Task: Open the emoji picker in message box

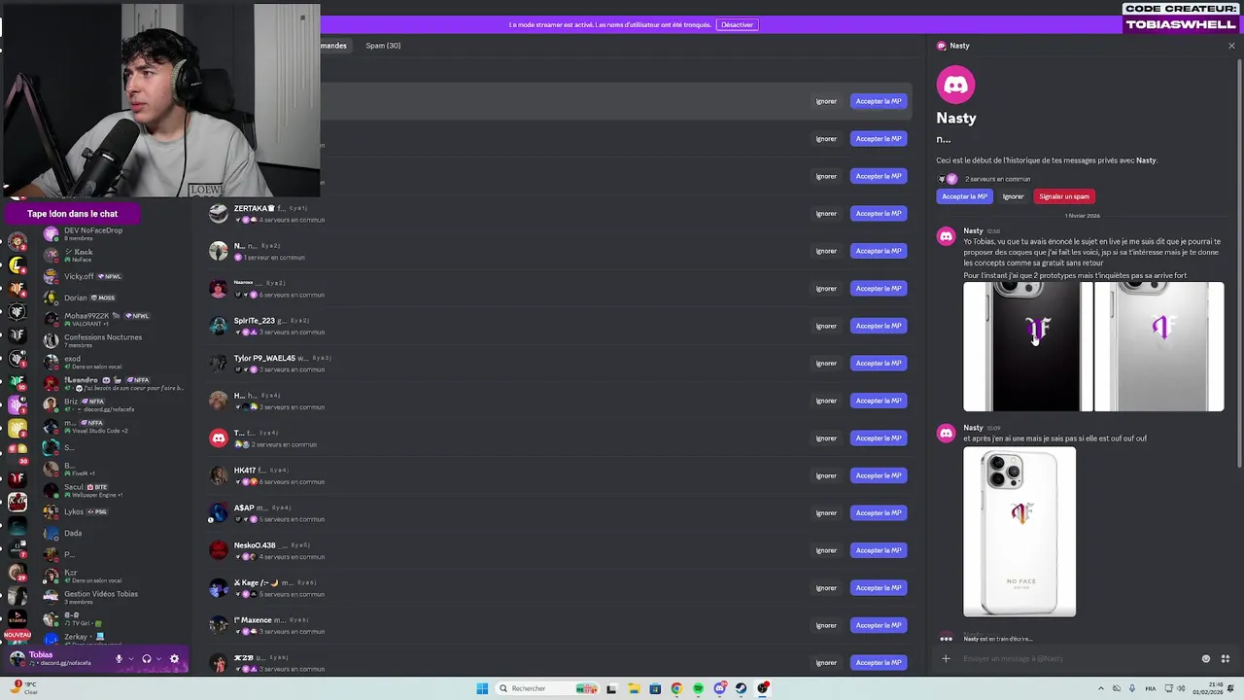Action: [1206, 658]
